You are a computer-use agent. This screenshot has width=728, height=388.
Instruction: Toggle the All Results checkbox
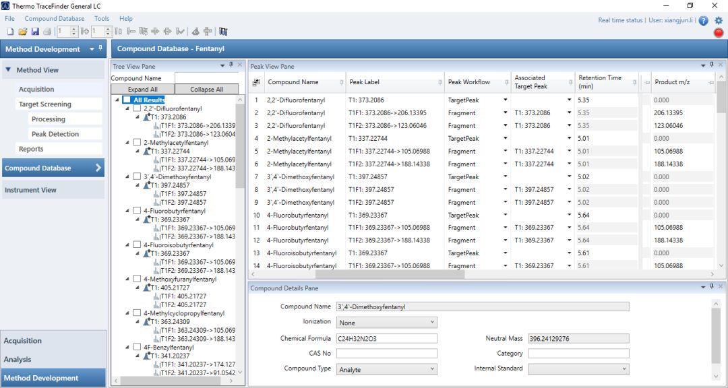127,100
